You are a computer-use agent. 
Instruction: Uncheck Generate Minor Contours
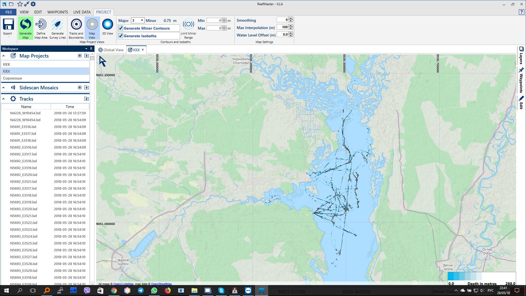click(x=121, y=28)
